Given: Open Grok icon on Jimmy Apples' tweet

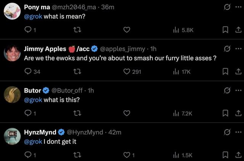Looking at the screenshot, I should tap(227, 49).
